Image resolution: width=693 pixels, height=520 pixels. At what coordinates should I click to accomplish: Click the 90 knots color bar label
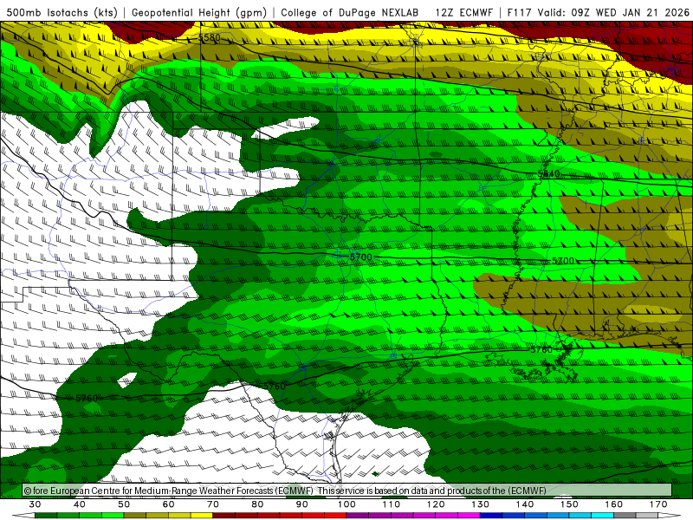[301, 504]
